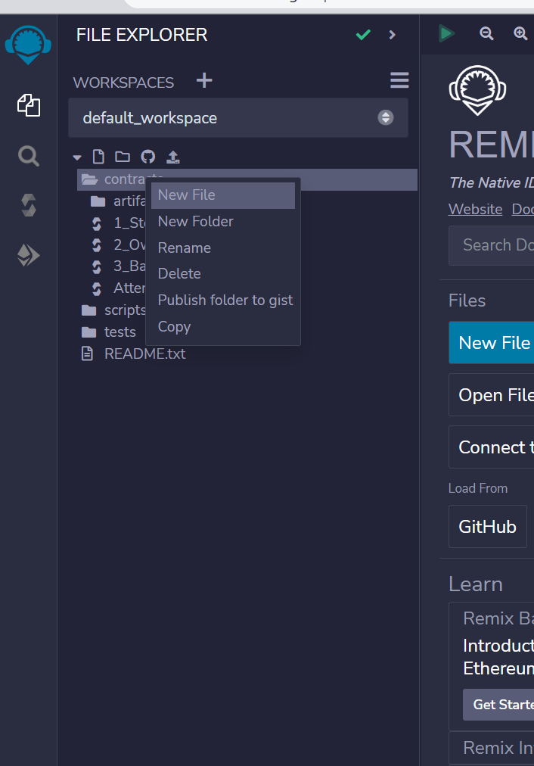Expand the scripts folder

(x=113, y=310)
